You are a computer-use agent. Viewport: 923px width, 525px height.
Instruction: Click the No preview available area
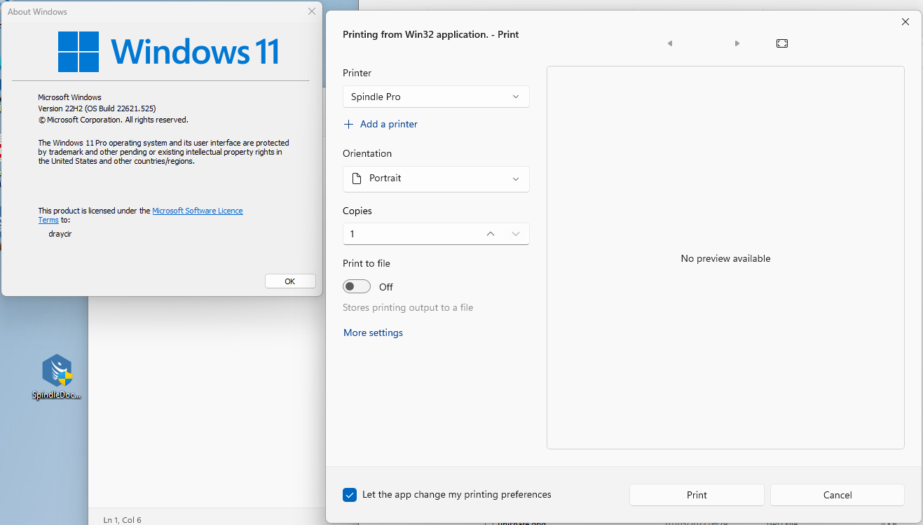pos(725,258)
